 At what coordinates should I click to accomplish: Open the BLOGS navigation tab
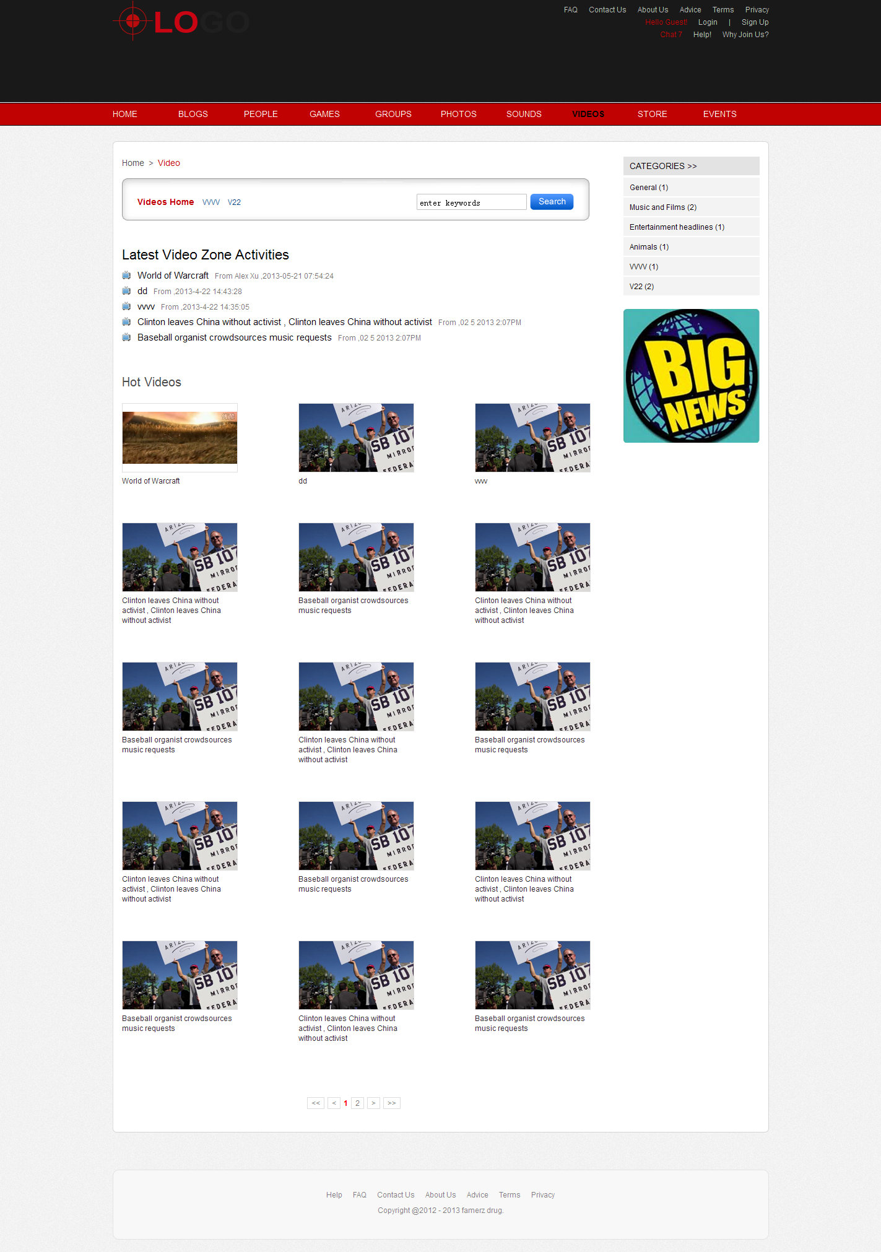coord(193,114)
